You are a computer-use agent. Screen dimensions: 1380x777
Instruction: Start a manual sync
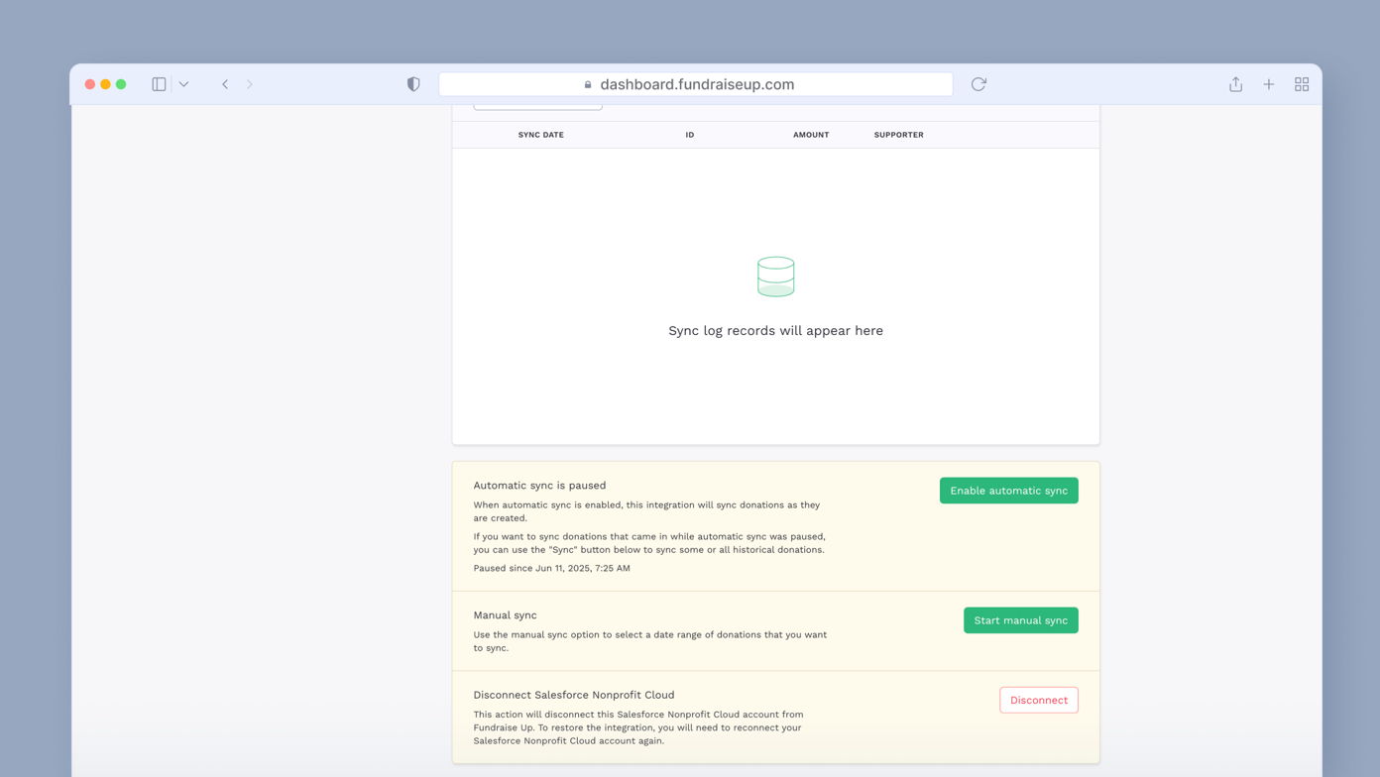click(x=1020, y=619)
